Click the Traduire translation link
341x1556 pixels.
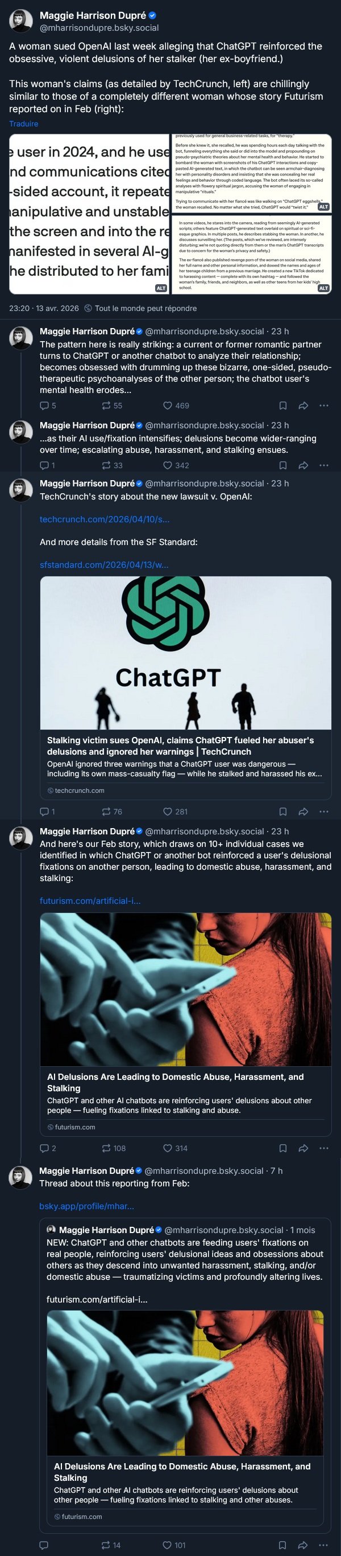23,124
